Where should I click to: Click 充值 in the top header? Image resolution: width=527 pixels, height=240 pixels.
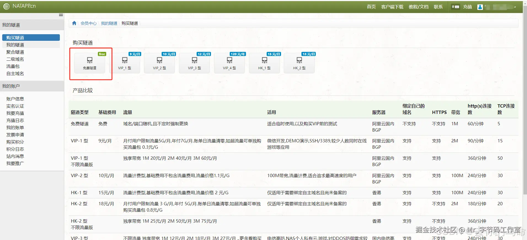467,7
